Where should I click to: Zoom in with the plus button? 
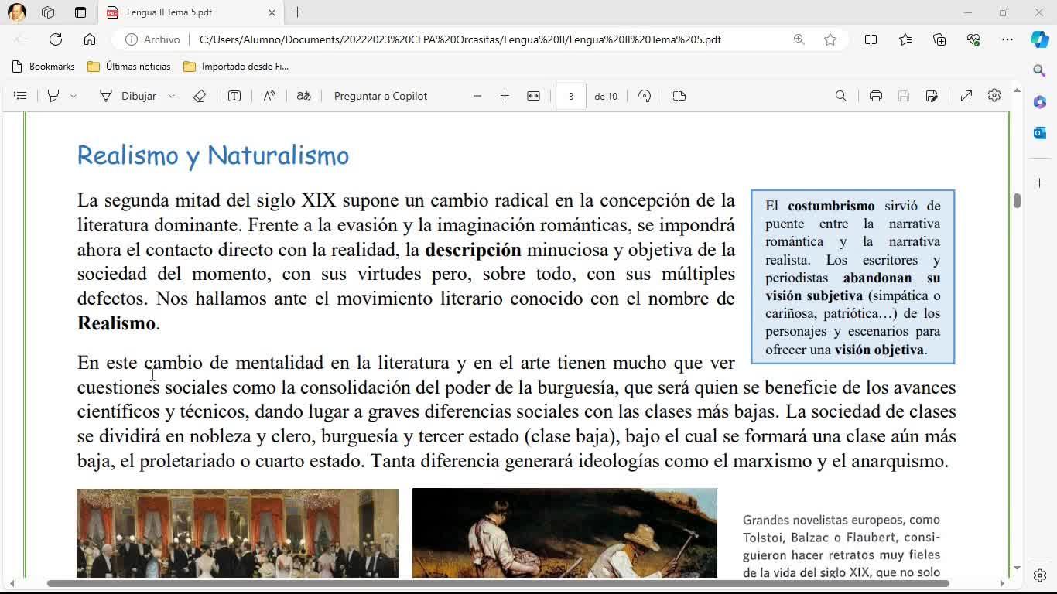(505, 96)
